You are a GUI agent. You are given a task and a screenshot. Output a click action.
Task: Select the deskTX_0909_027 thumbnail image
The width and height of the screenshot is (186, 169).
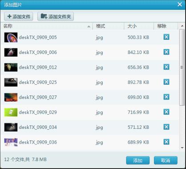(11, 97)
